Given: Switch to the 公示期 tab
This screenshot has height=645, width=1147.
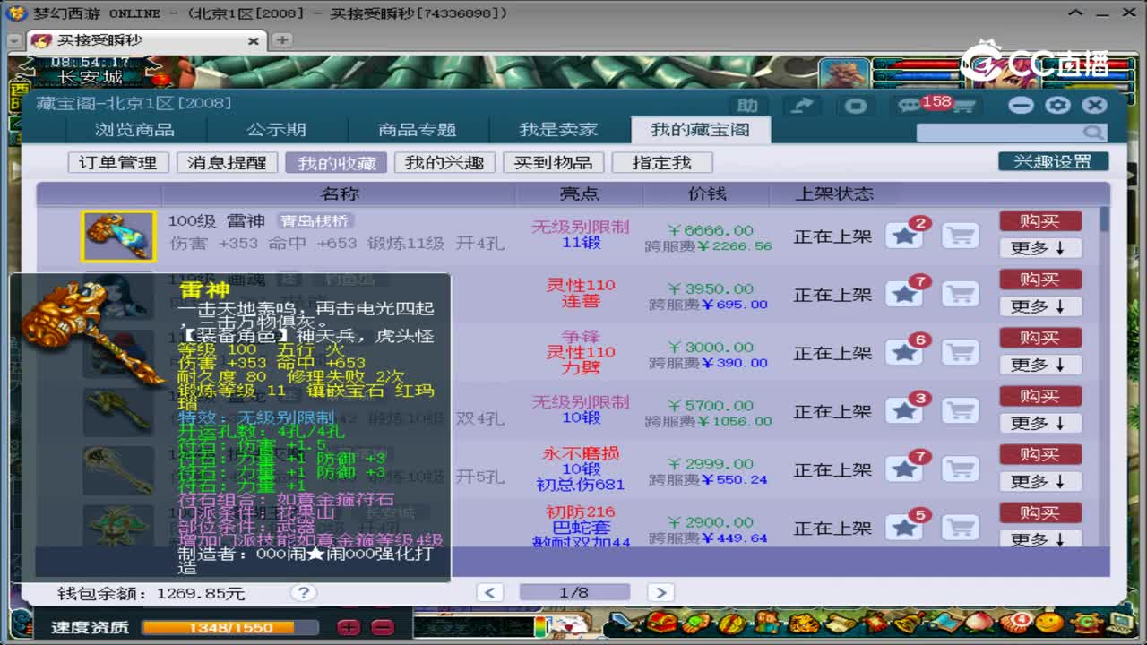Looking at the screenshot, I should [x=276, y=130].
